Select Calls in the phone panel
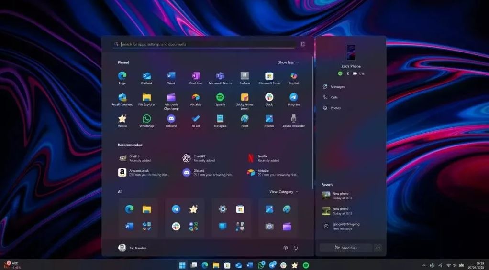 (334, 97)
